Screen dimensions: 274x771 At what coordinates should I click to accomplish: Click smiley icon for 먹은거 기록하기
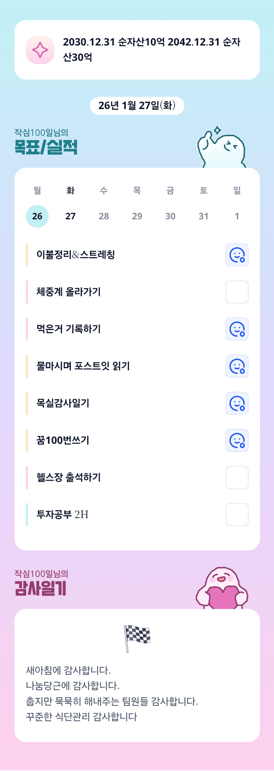[237, 329]
